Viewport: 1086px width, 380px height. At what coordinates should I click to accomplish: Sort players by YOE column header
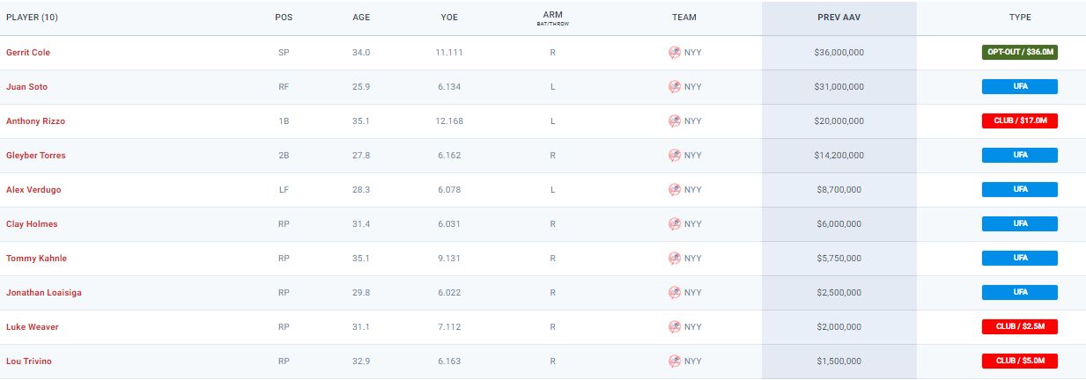449,18
